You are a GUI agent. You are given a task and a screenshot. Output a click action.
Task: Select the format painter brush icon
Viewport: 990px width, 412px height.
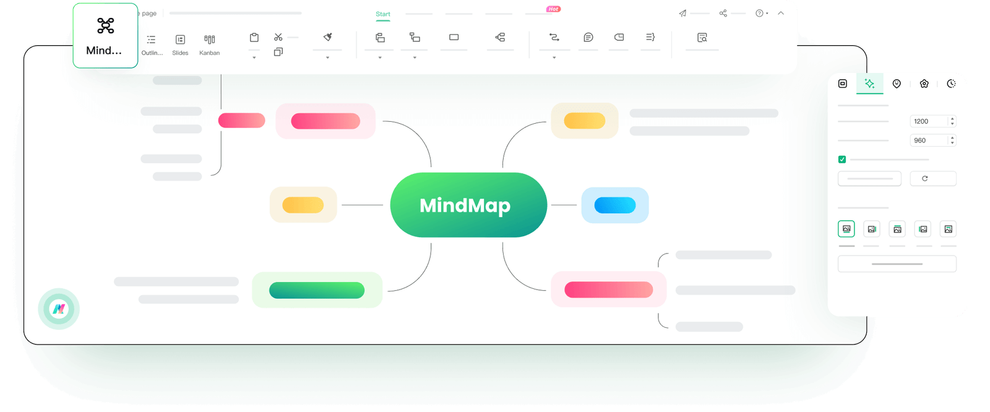[328, 38]
